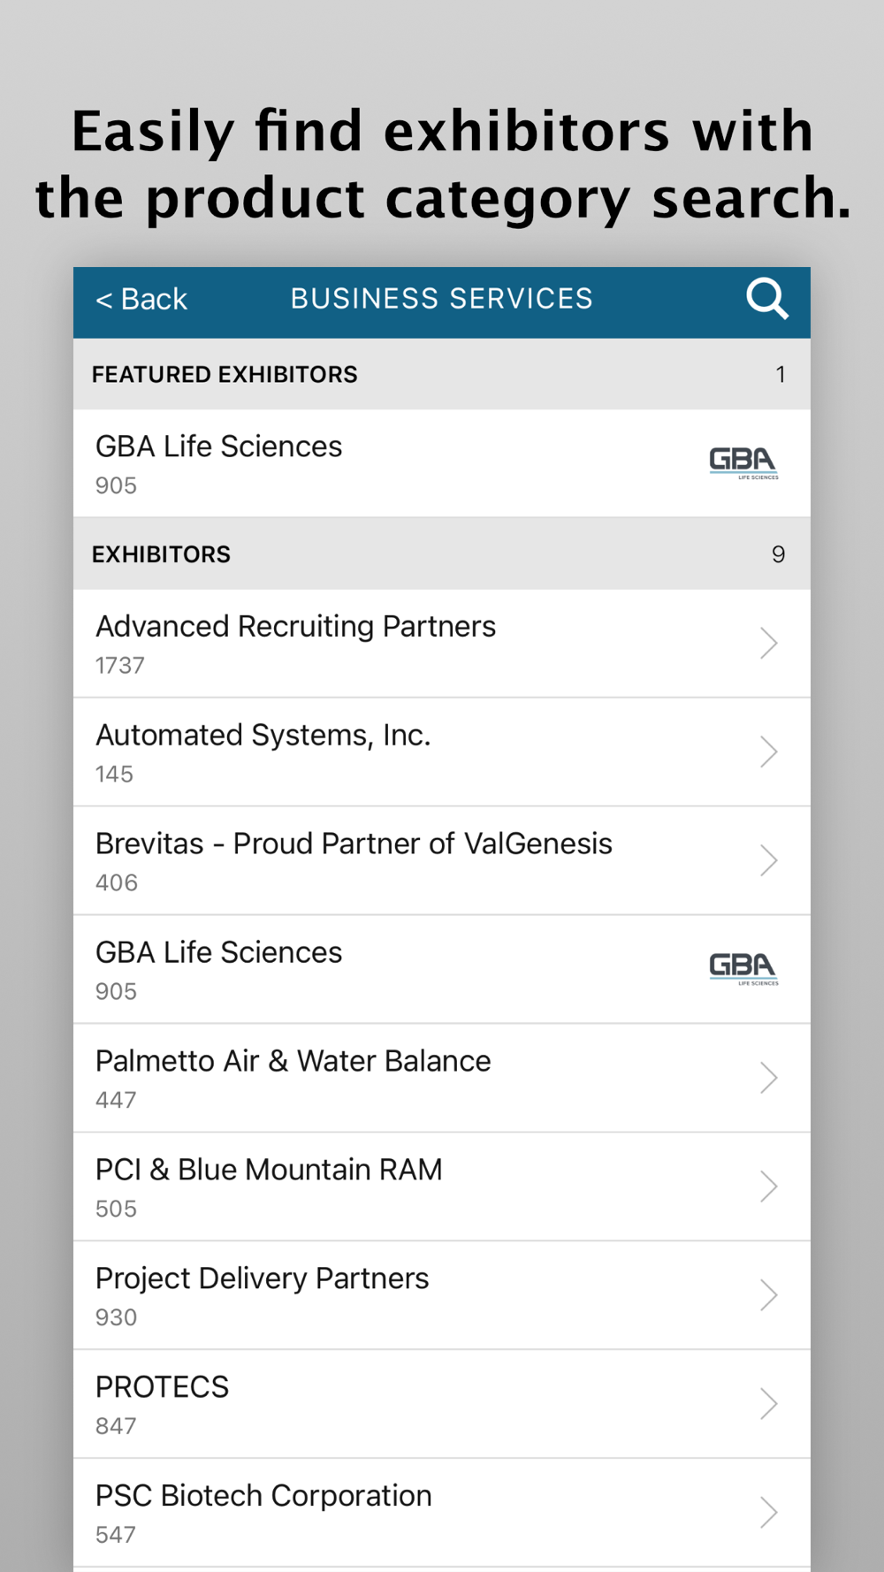The width and height of the screenshot is (884, 1572).
Task: Tap the GBA logo in the Exhibitors list
Action: [x=743, y=969]
